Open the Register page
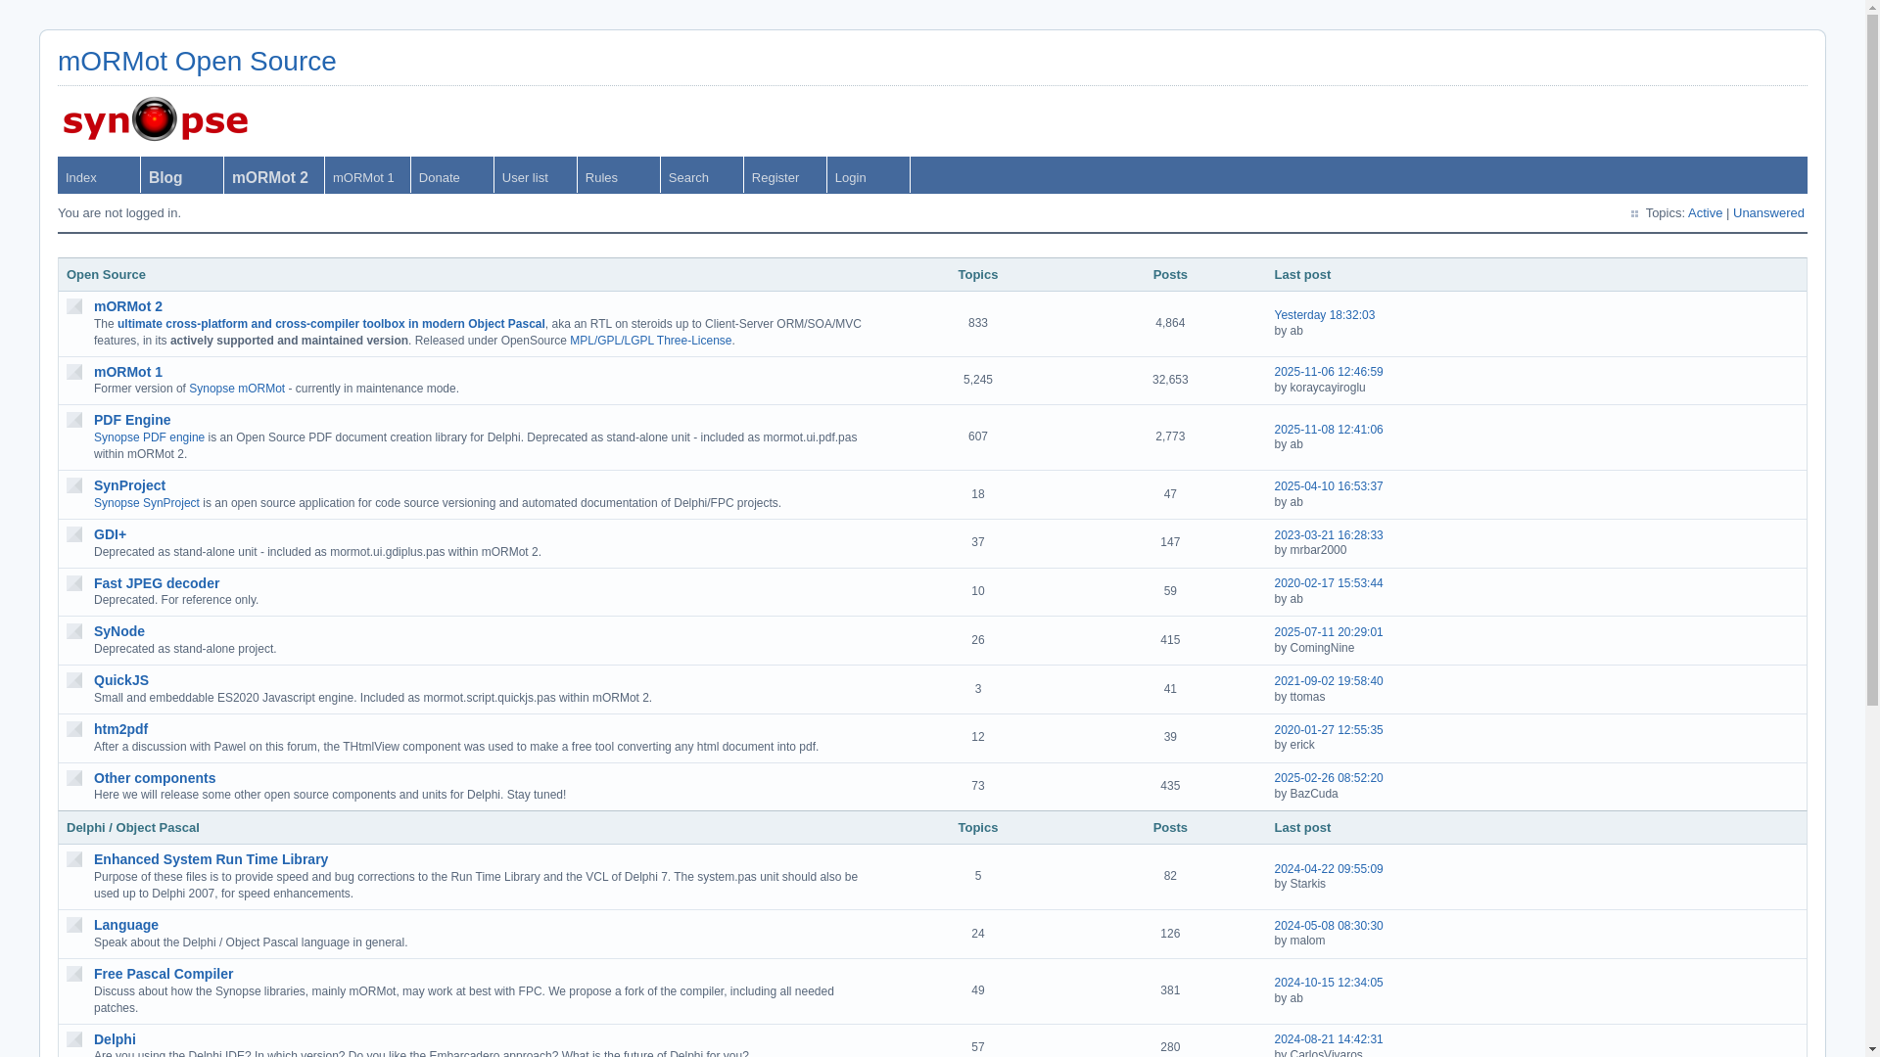1880x1057 pixels. tap(785, 175)
